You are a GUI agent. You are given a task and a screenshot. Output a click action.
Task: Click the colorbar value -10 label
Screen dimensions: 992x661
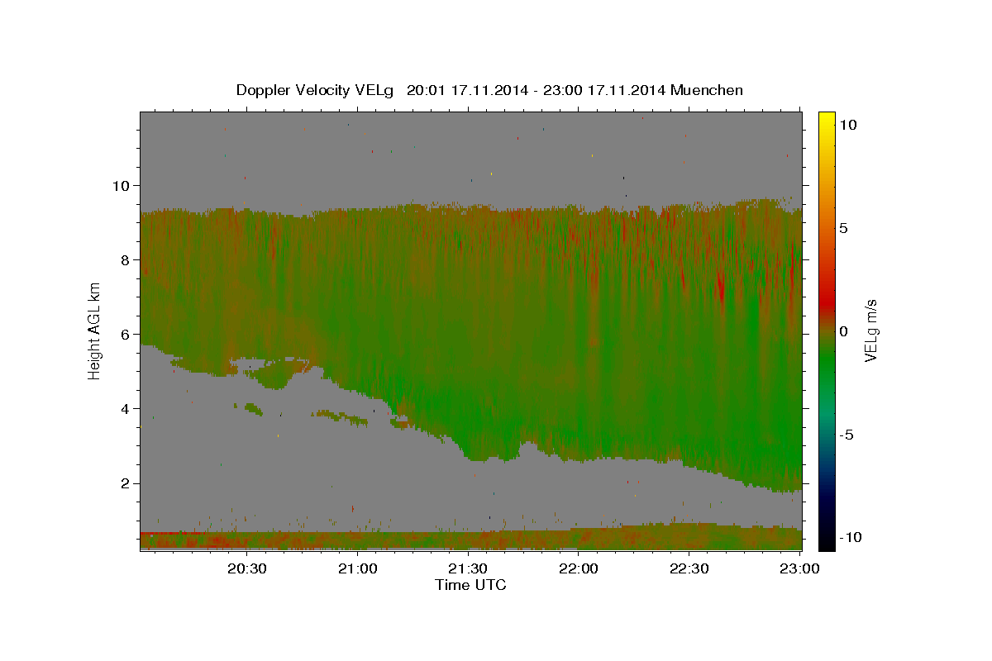coord(851,538)
